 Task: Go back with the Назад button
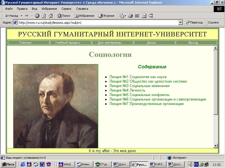pos(11,16)
